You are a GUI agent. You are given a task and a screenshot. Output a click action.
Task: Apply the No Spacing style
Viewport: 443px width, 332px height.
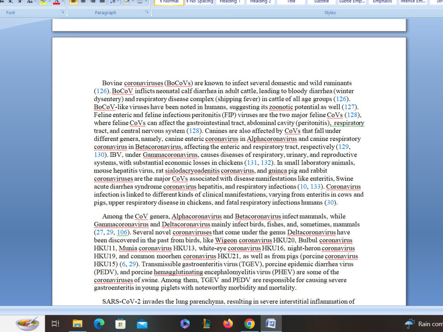tap(199, 2)
